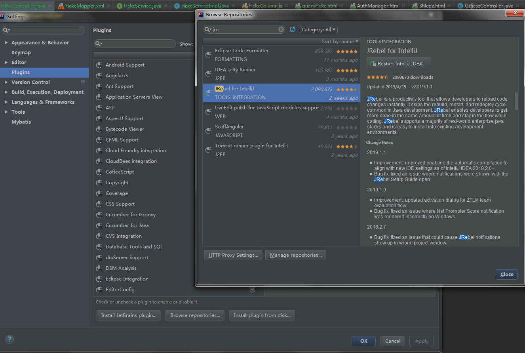Click the ASP plugin icon

pyautogui.click(x=99, y=108)
